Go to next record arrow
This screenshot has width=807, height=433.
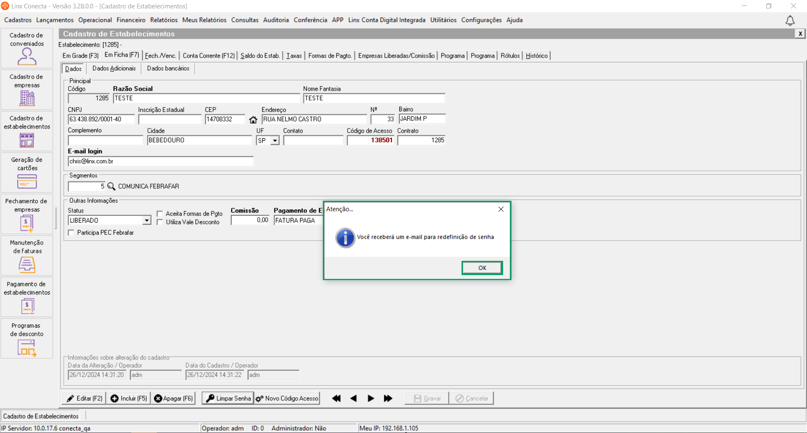coord(371,398)
